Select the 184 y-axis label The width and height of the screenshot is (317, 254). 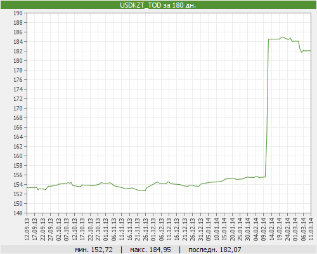18,42
